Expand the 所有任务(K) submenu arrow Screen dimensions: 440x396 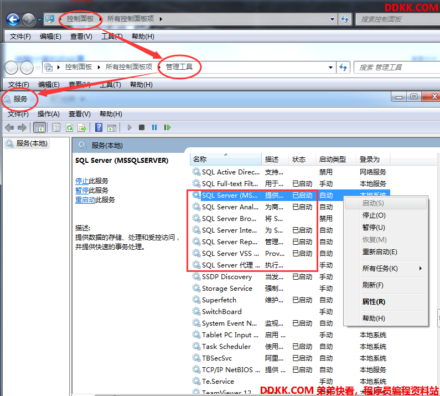pos(421,268)
